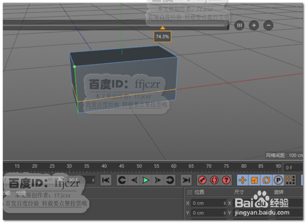Jump to next keyframe
Image resolution: width=306 pixels, height=223 pixels.
[170, 180]
